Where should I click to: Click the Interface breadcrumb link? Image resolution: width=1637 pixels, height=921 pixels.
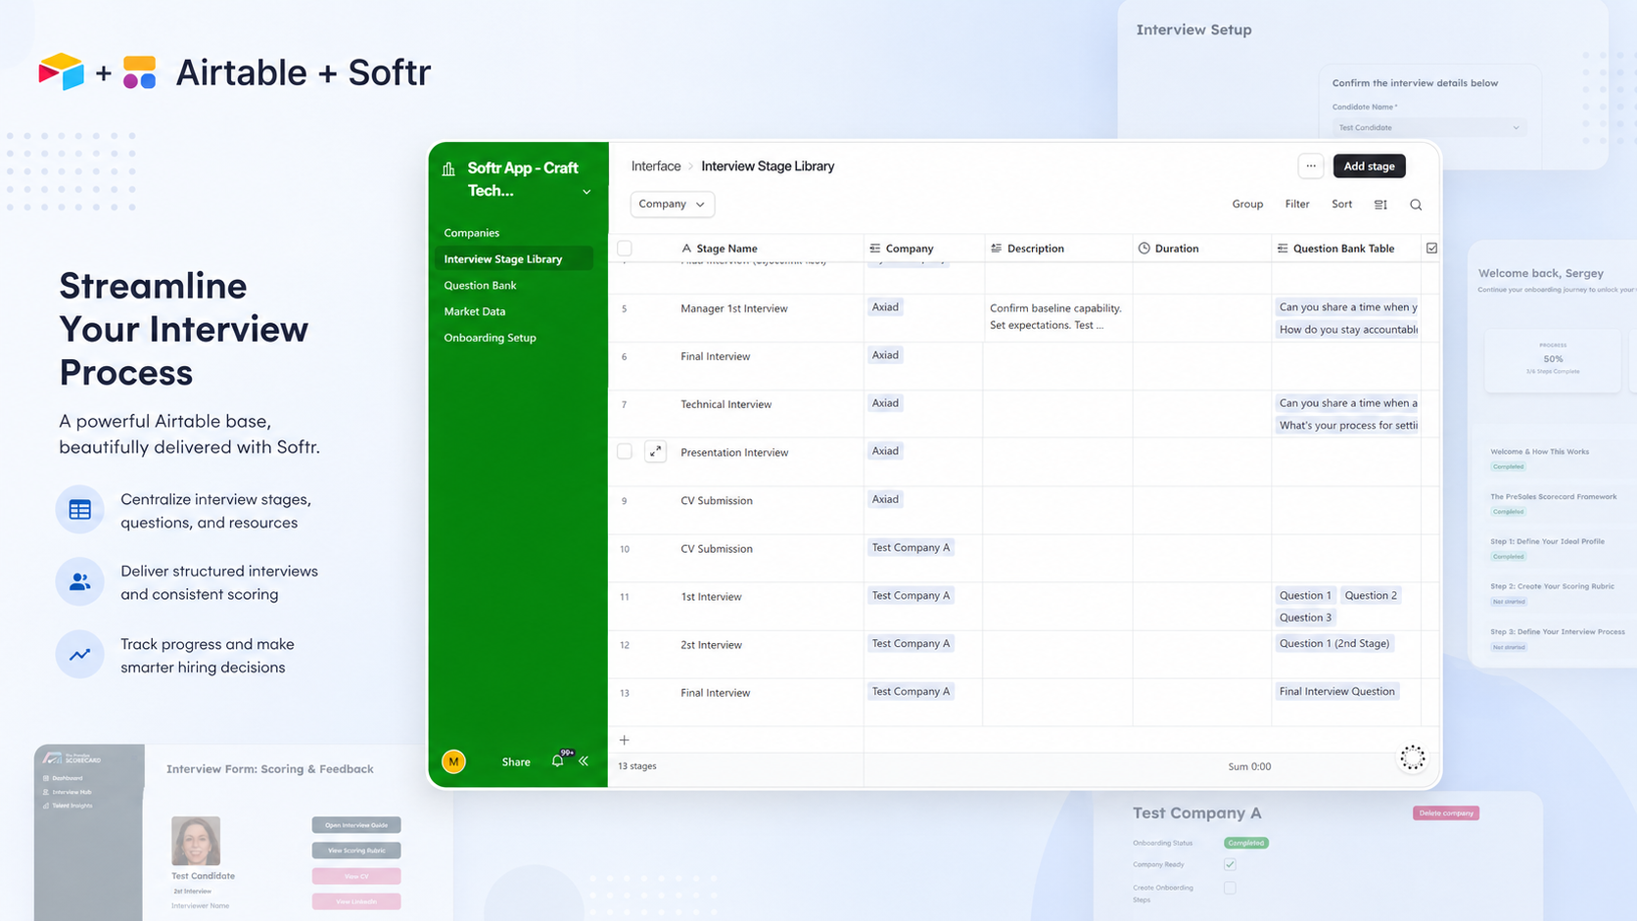coord(656,166)
